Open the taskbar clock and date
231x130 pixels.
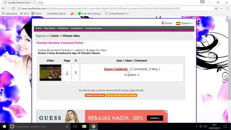pos(214,126)
